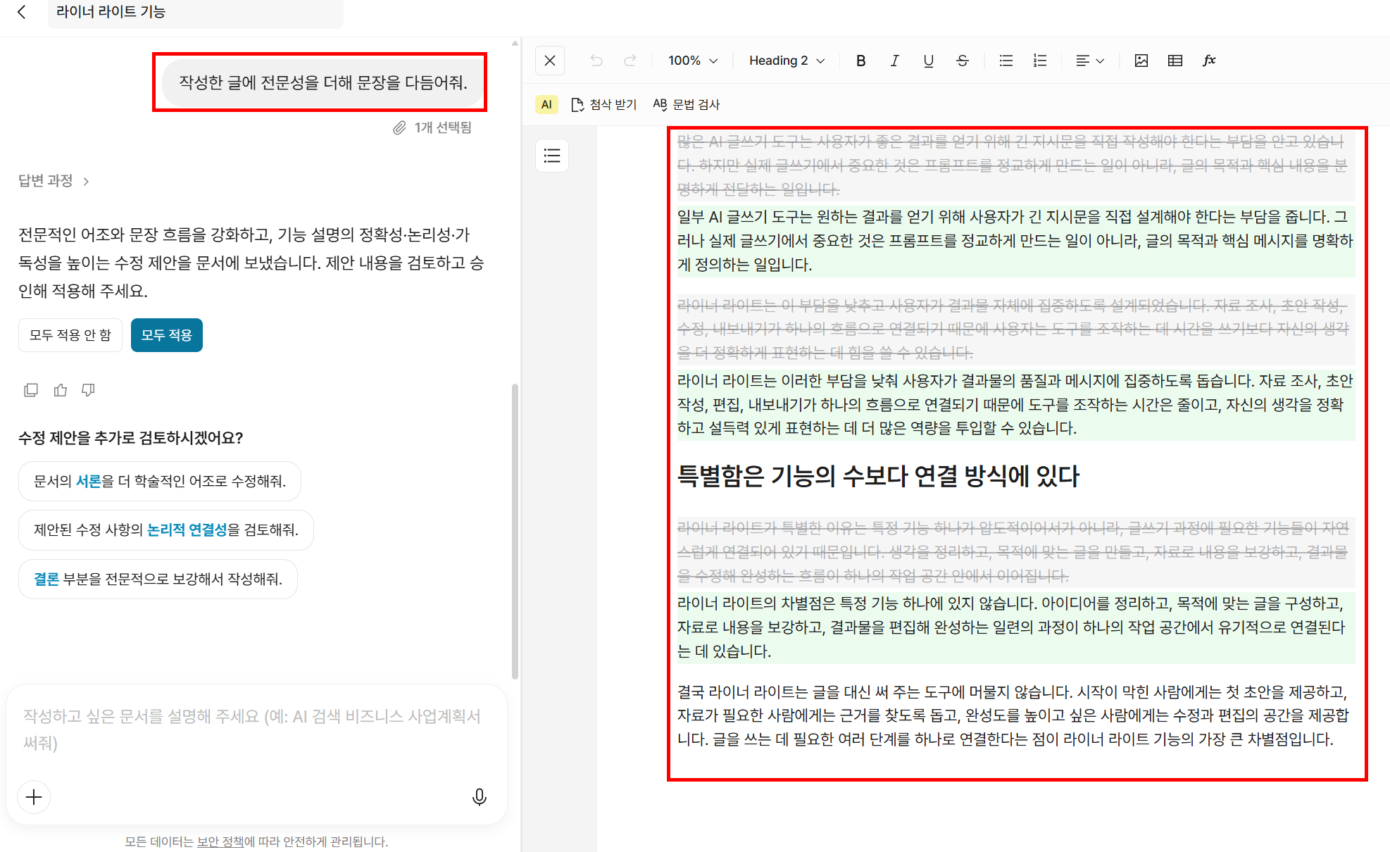This screenshot has height=852, width=1390.
Task: Click the chat panel vertical scrollbar
Action: (515, 532)
